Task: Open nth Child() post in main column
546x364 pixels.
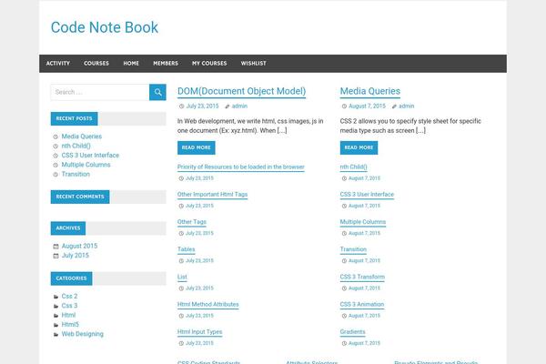Action: (x=353, y=167)
